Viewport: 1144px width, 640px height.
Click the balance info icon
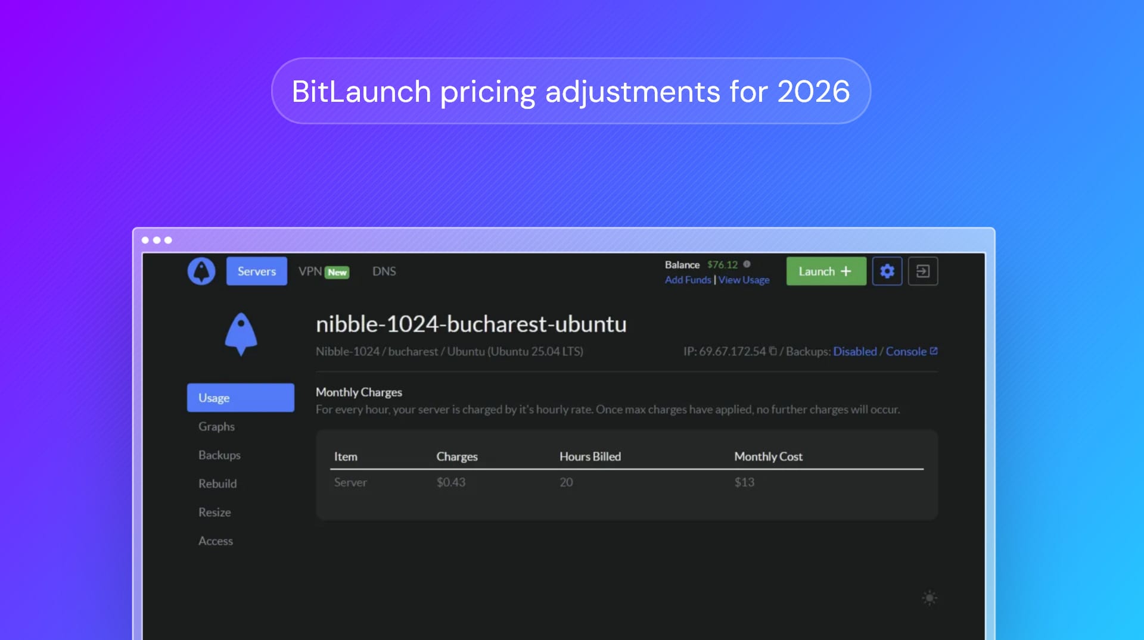pos(747,264)
